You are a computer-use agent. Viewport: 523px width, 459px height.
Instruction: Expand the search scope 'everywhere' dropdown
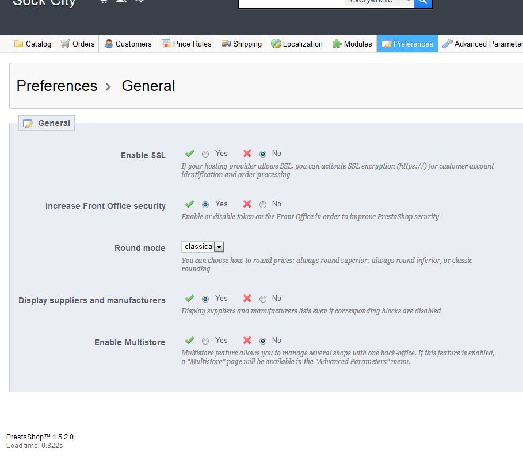pos(379,2)
